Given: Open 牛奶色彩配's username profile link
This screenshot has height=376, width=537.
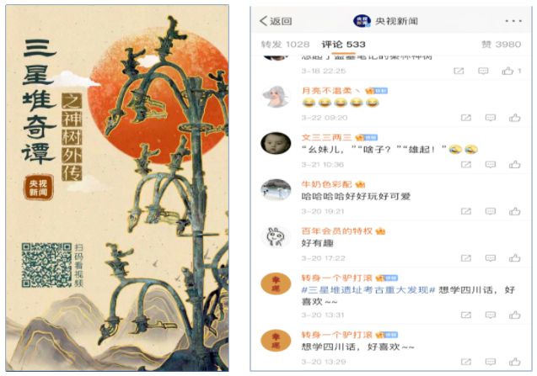Looking at the screenshot, I should click(x=326, y=184).
